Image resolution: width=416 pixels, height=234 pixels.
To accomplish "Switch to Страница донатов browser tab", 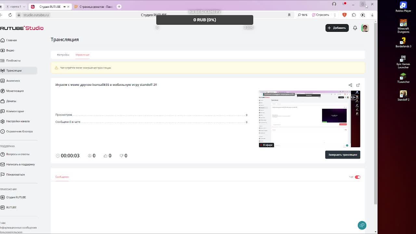I will tap(94, 6).
